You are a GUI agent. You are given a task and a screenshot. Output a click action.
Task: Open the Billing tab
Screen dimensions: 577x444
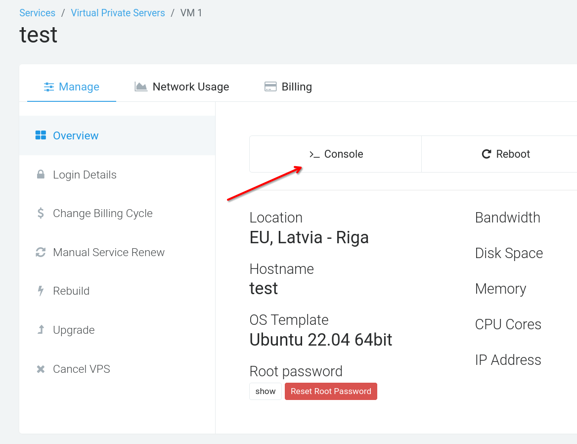297,87
